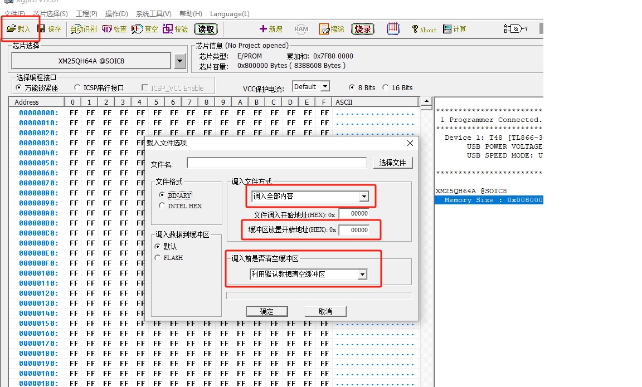The image size is (642, 387).
Task: Expand the 调入全部内容 load mode dropdown
Action: pos(364,196)
